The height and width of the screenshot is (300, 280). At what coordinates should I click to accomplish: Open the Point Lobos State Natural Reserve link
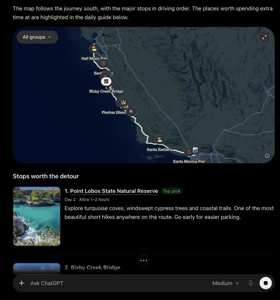click(114, 191)
